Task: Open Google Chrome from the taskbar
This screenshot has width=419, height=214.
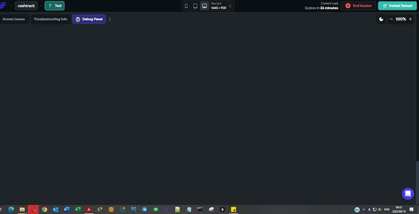Action: point(44,209)
